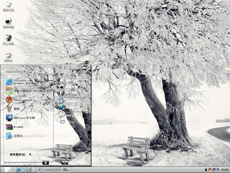
Task: Click the third quick launch icon
Action: coord(29,170)
